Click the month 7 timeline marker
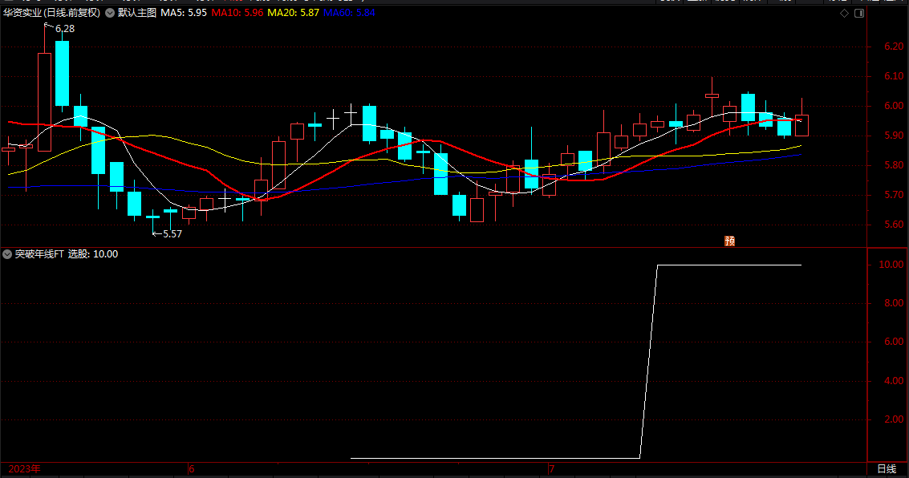Screen dimensions: 909x478 551,469
